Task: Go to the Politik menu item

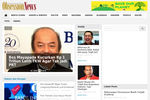Action: [x=54, y=15]
